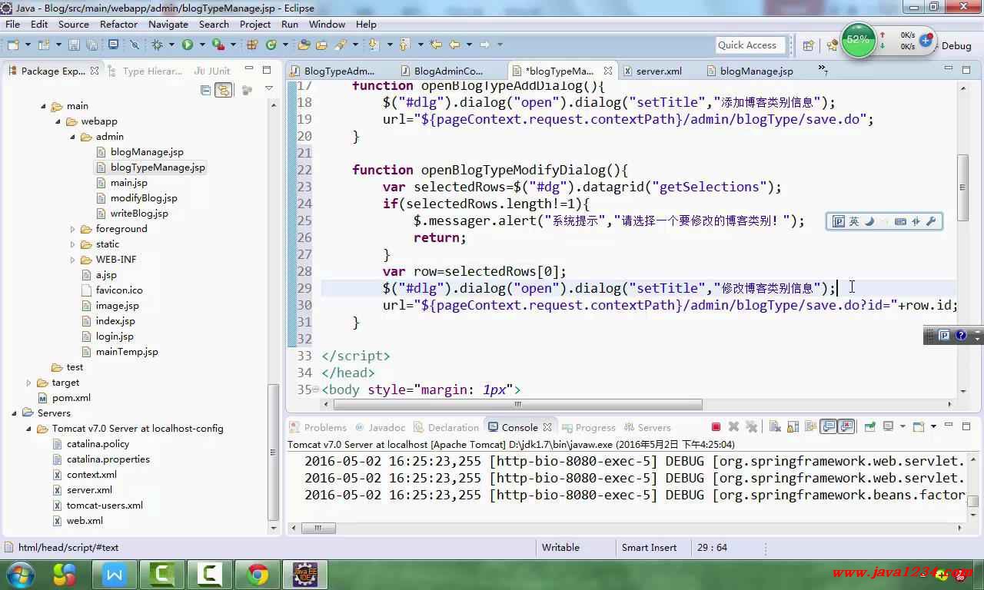
Task: Open modifyBlog.jsp in the tree
Action: (144, 198)
